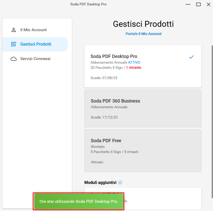Click the Scade: 17/12/23 expiry text

point(104,117)
